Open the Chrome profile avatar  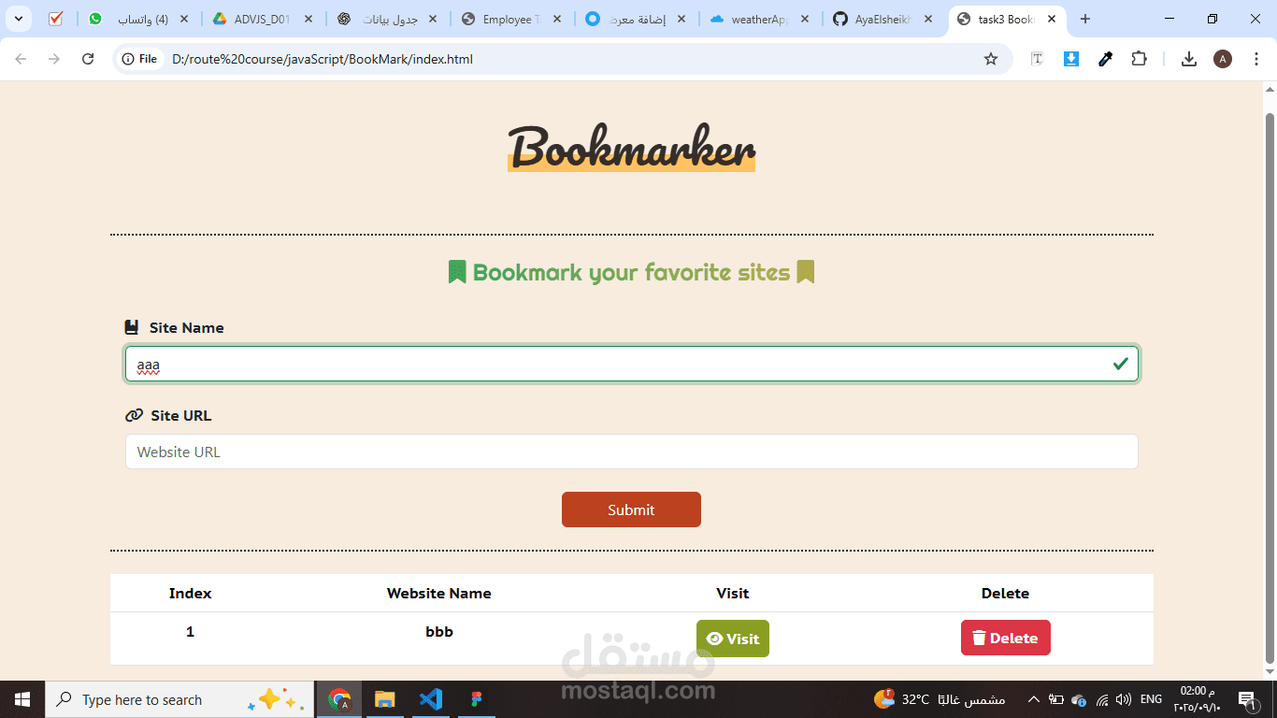[x=1223, y=59]
